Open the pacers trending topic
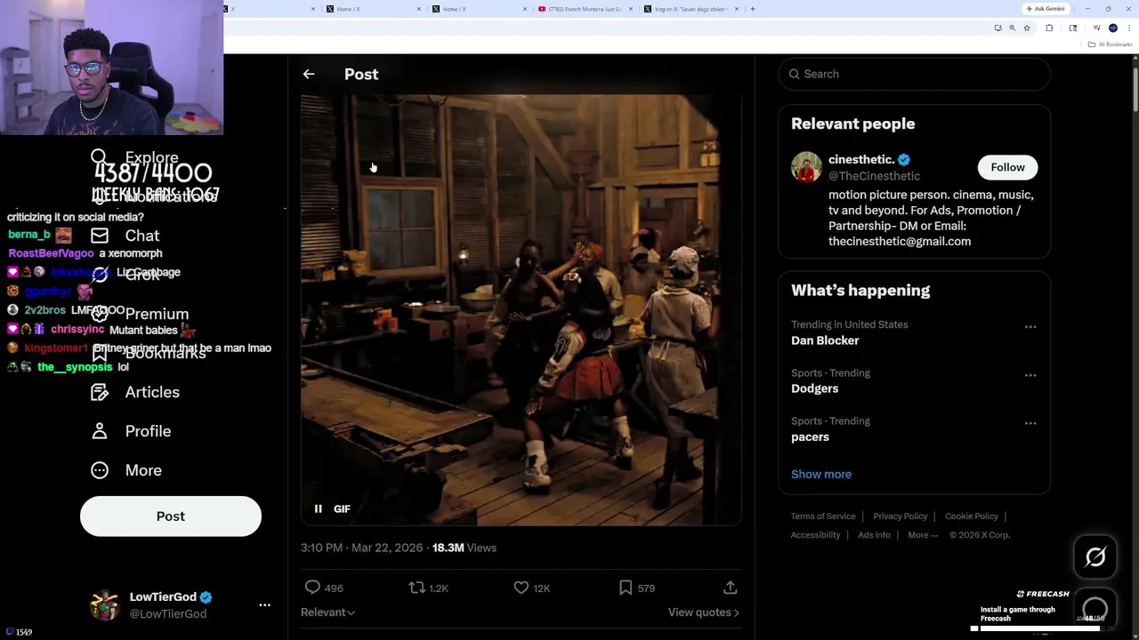The image size is (1139, 640). click(810, 437)
